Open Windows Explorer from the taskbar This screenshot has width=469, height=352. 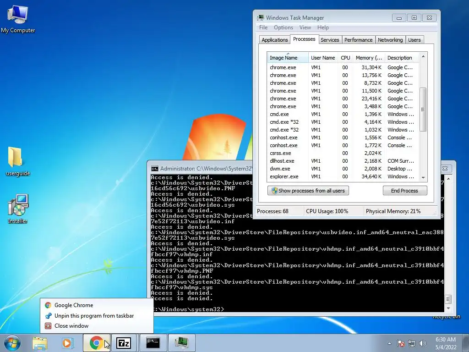click(x=40, y=343)
